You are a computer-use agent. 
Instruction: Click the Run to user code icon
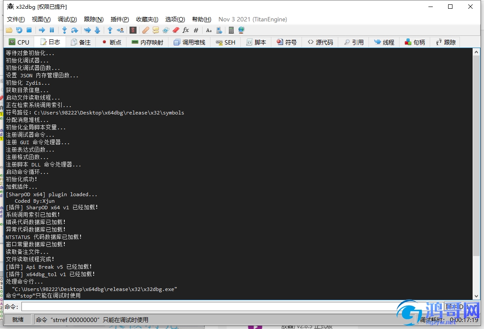120,30
